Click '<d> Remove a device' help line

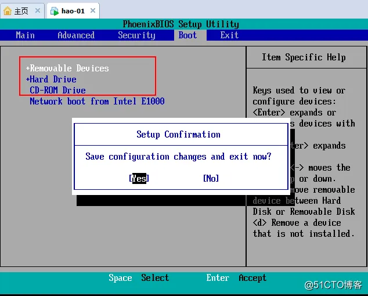pyautogui.click(x=297, y=222)
